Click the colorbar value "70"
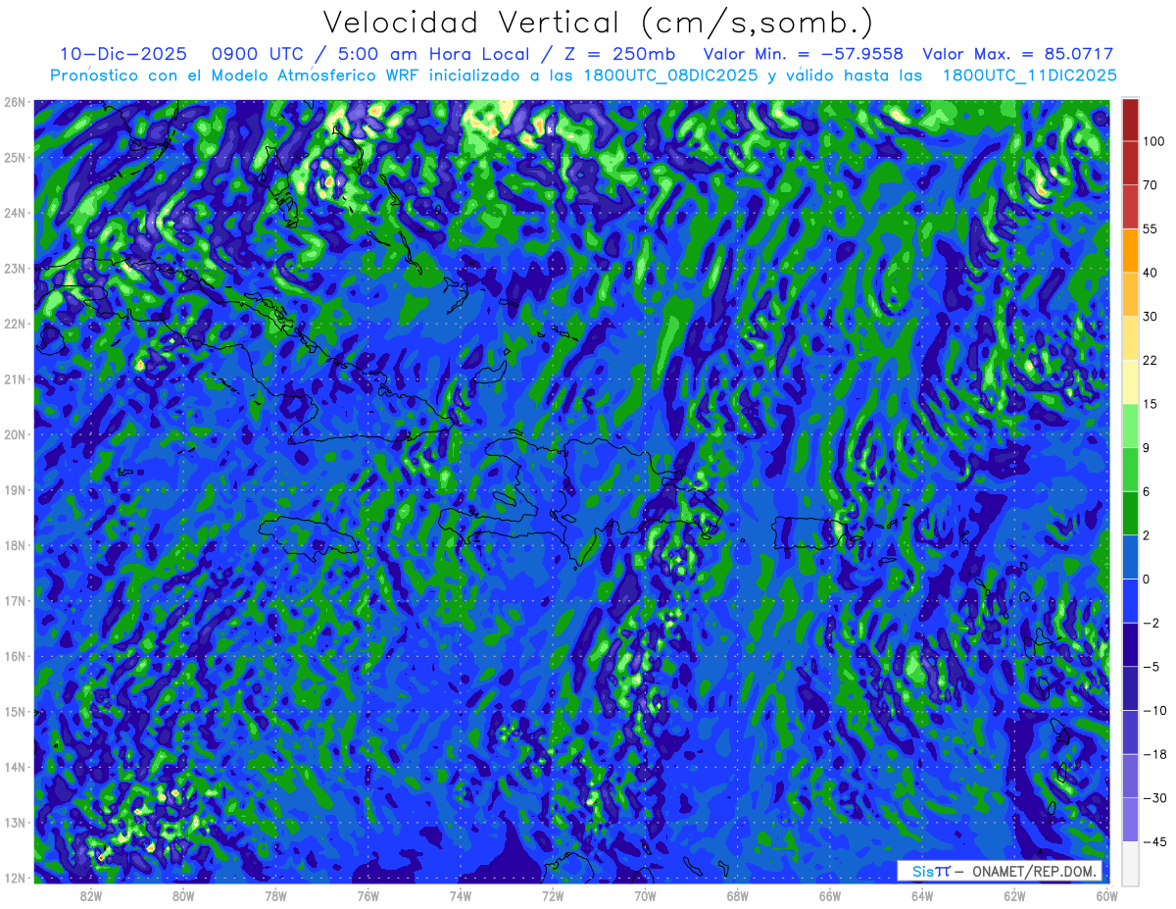This screenshot has width=1176, height=909. 1151,185
